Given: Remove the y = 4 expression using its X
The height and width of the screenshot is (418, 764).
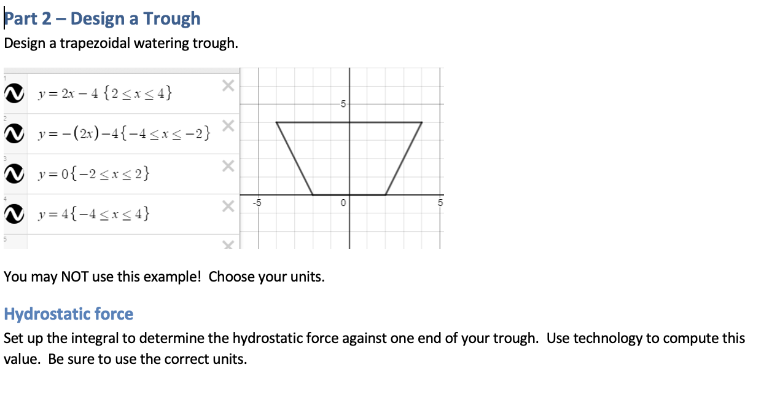Looking at the screenshot, I should point(228,205).
